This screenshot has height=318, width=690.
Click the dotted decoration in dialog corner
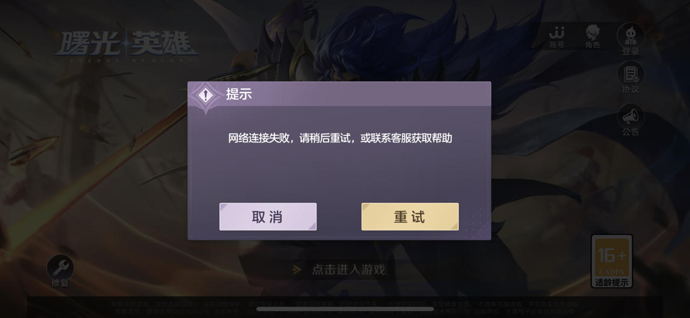click(x=475, y=222)
